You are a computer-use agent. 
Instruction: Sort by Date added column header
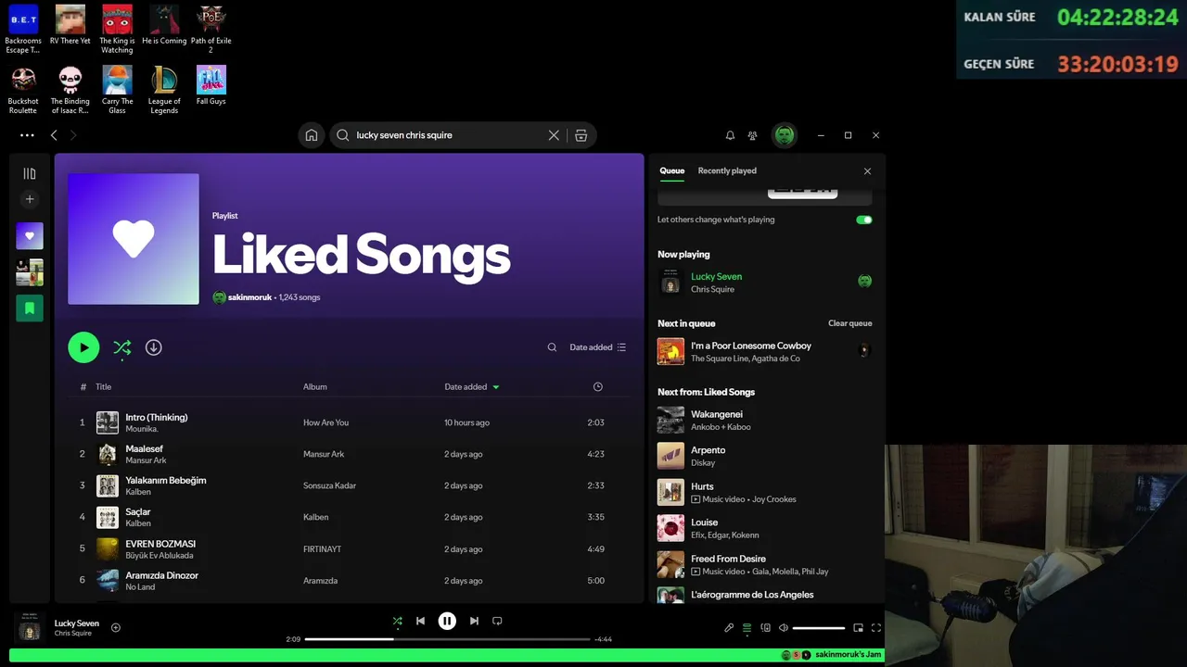tap(472, 387)
